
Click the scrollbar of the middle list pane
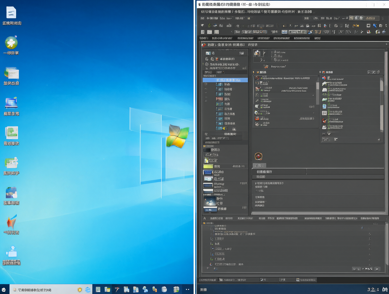click(x=317, y=93)
